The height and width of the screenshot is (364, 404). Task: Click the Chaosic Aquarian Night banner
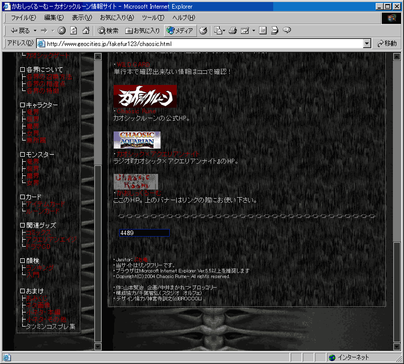point(137,140)
